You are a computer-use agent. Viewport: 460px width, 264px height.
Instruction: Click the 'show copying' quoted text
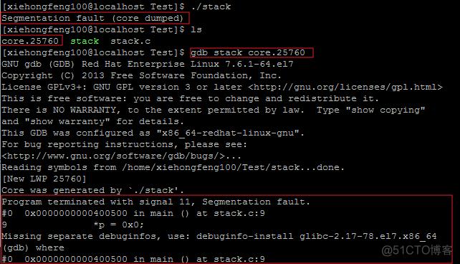pyautogui.click(x=385, y=110)
